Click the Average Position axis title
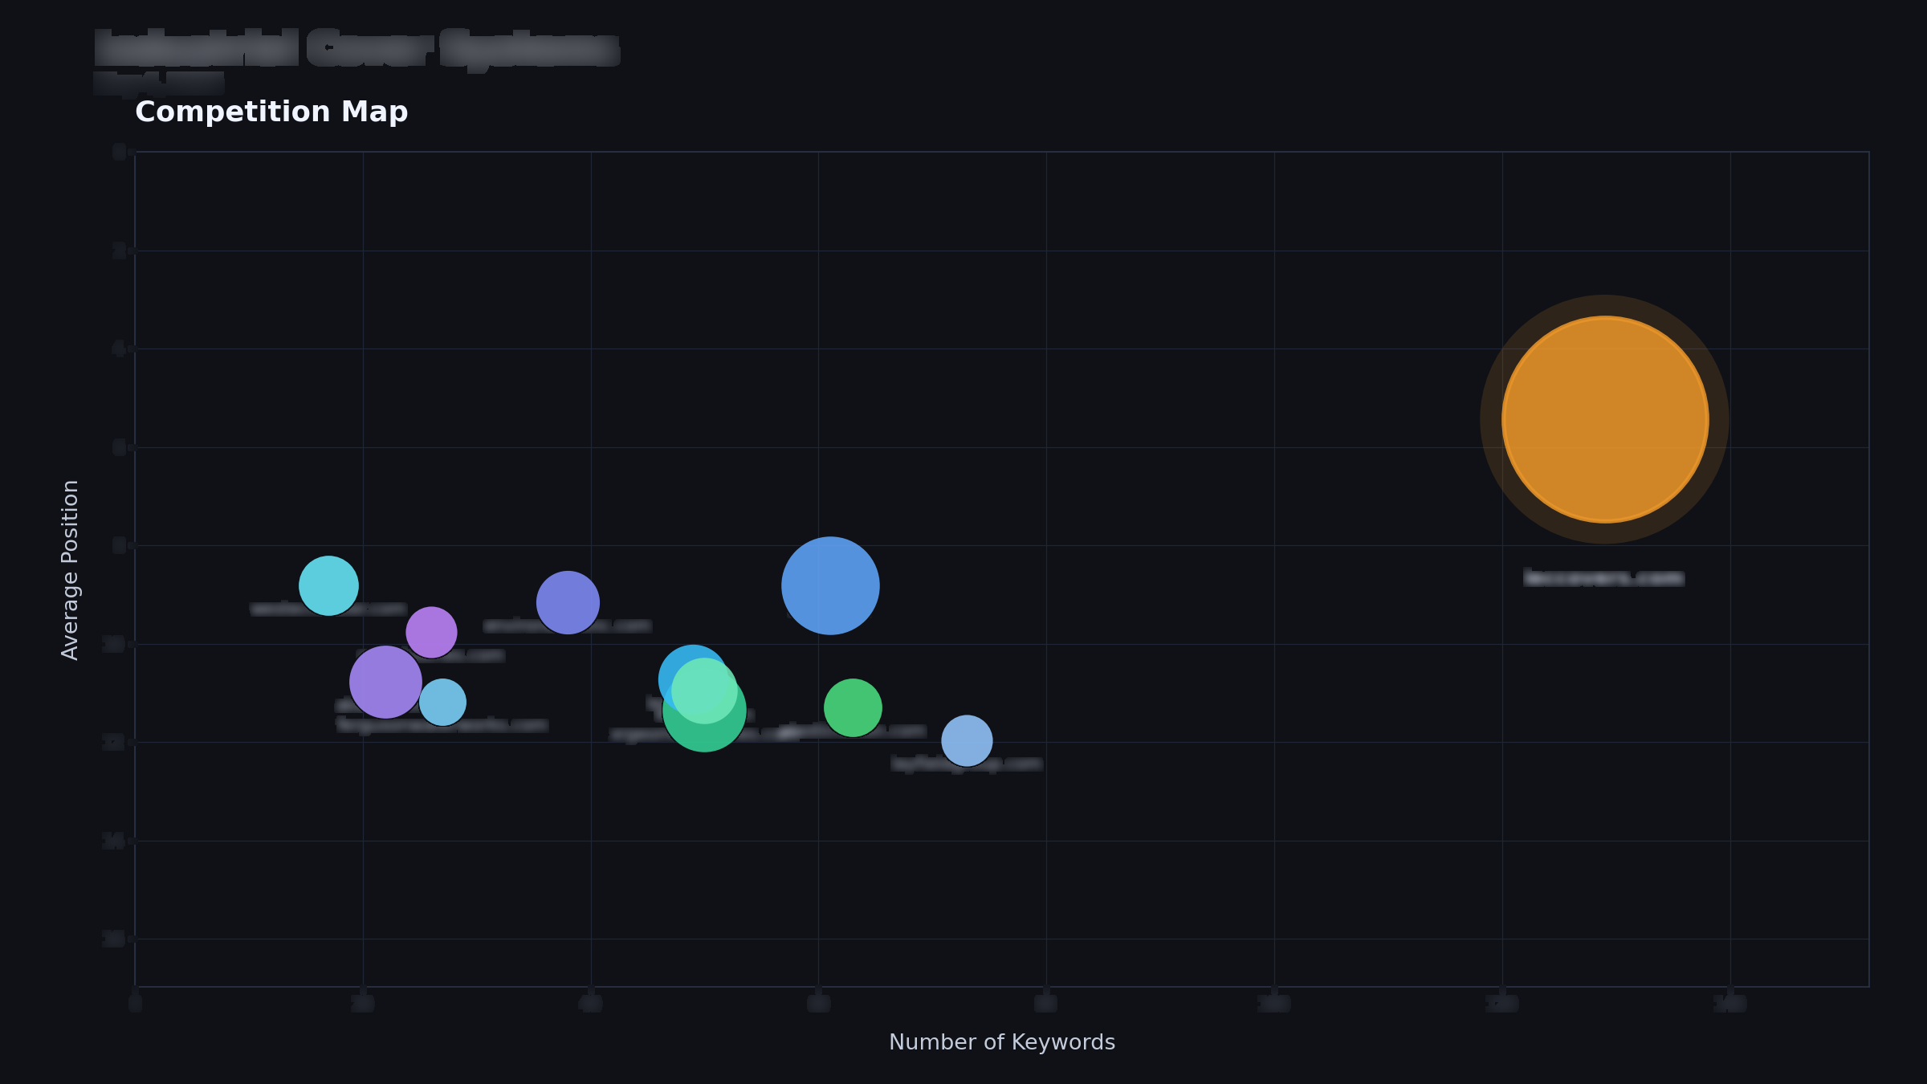1927x1084 pixels. [x=71, y=570]
